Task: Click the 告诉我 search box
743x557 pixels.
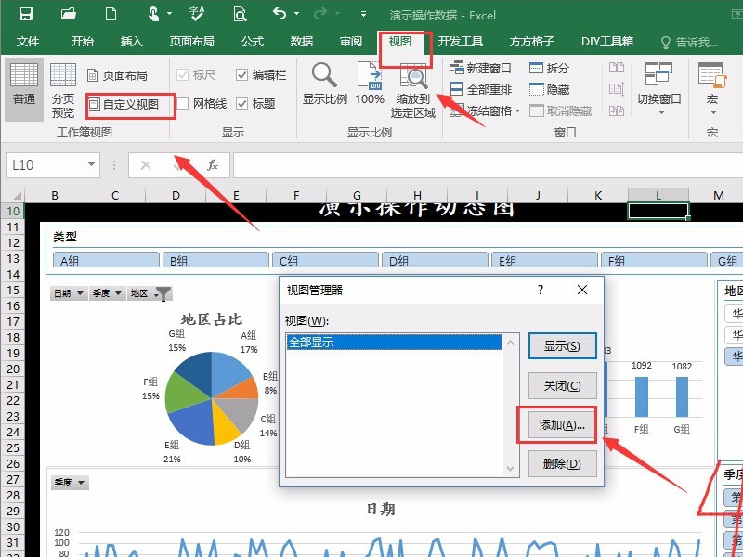Action: [x=690, y=43]
